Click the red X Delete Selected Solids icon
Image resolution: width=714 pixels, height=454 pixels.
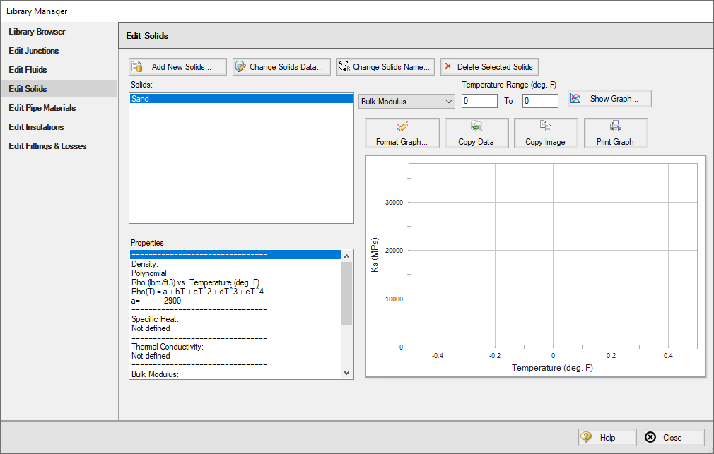[x=448, y=66]
